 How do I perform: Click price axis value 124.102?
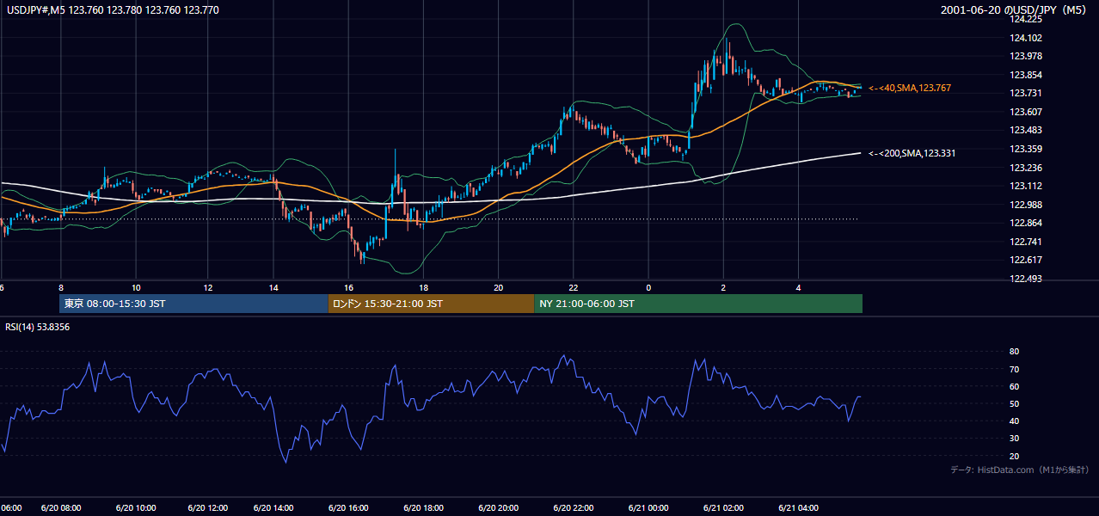point(1026,38)
